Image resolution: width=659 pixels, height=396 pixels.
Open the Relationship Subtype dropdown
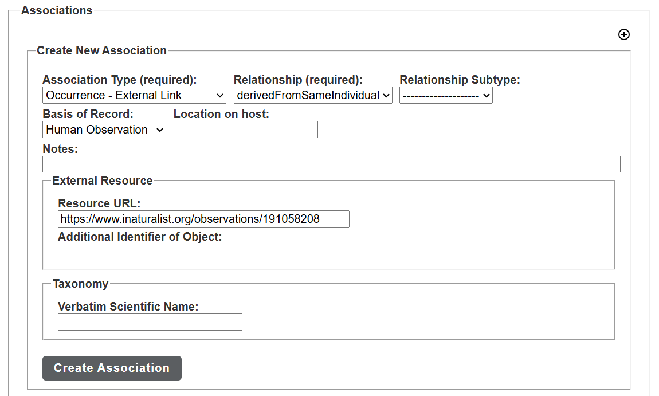click(446, 95)
